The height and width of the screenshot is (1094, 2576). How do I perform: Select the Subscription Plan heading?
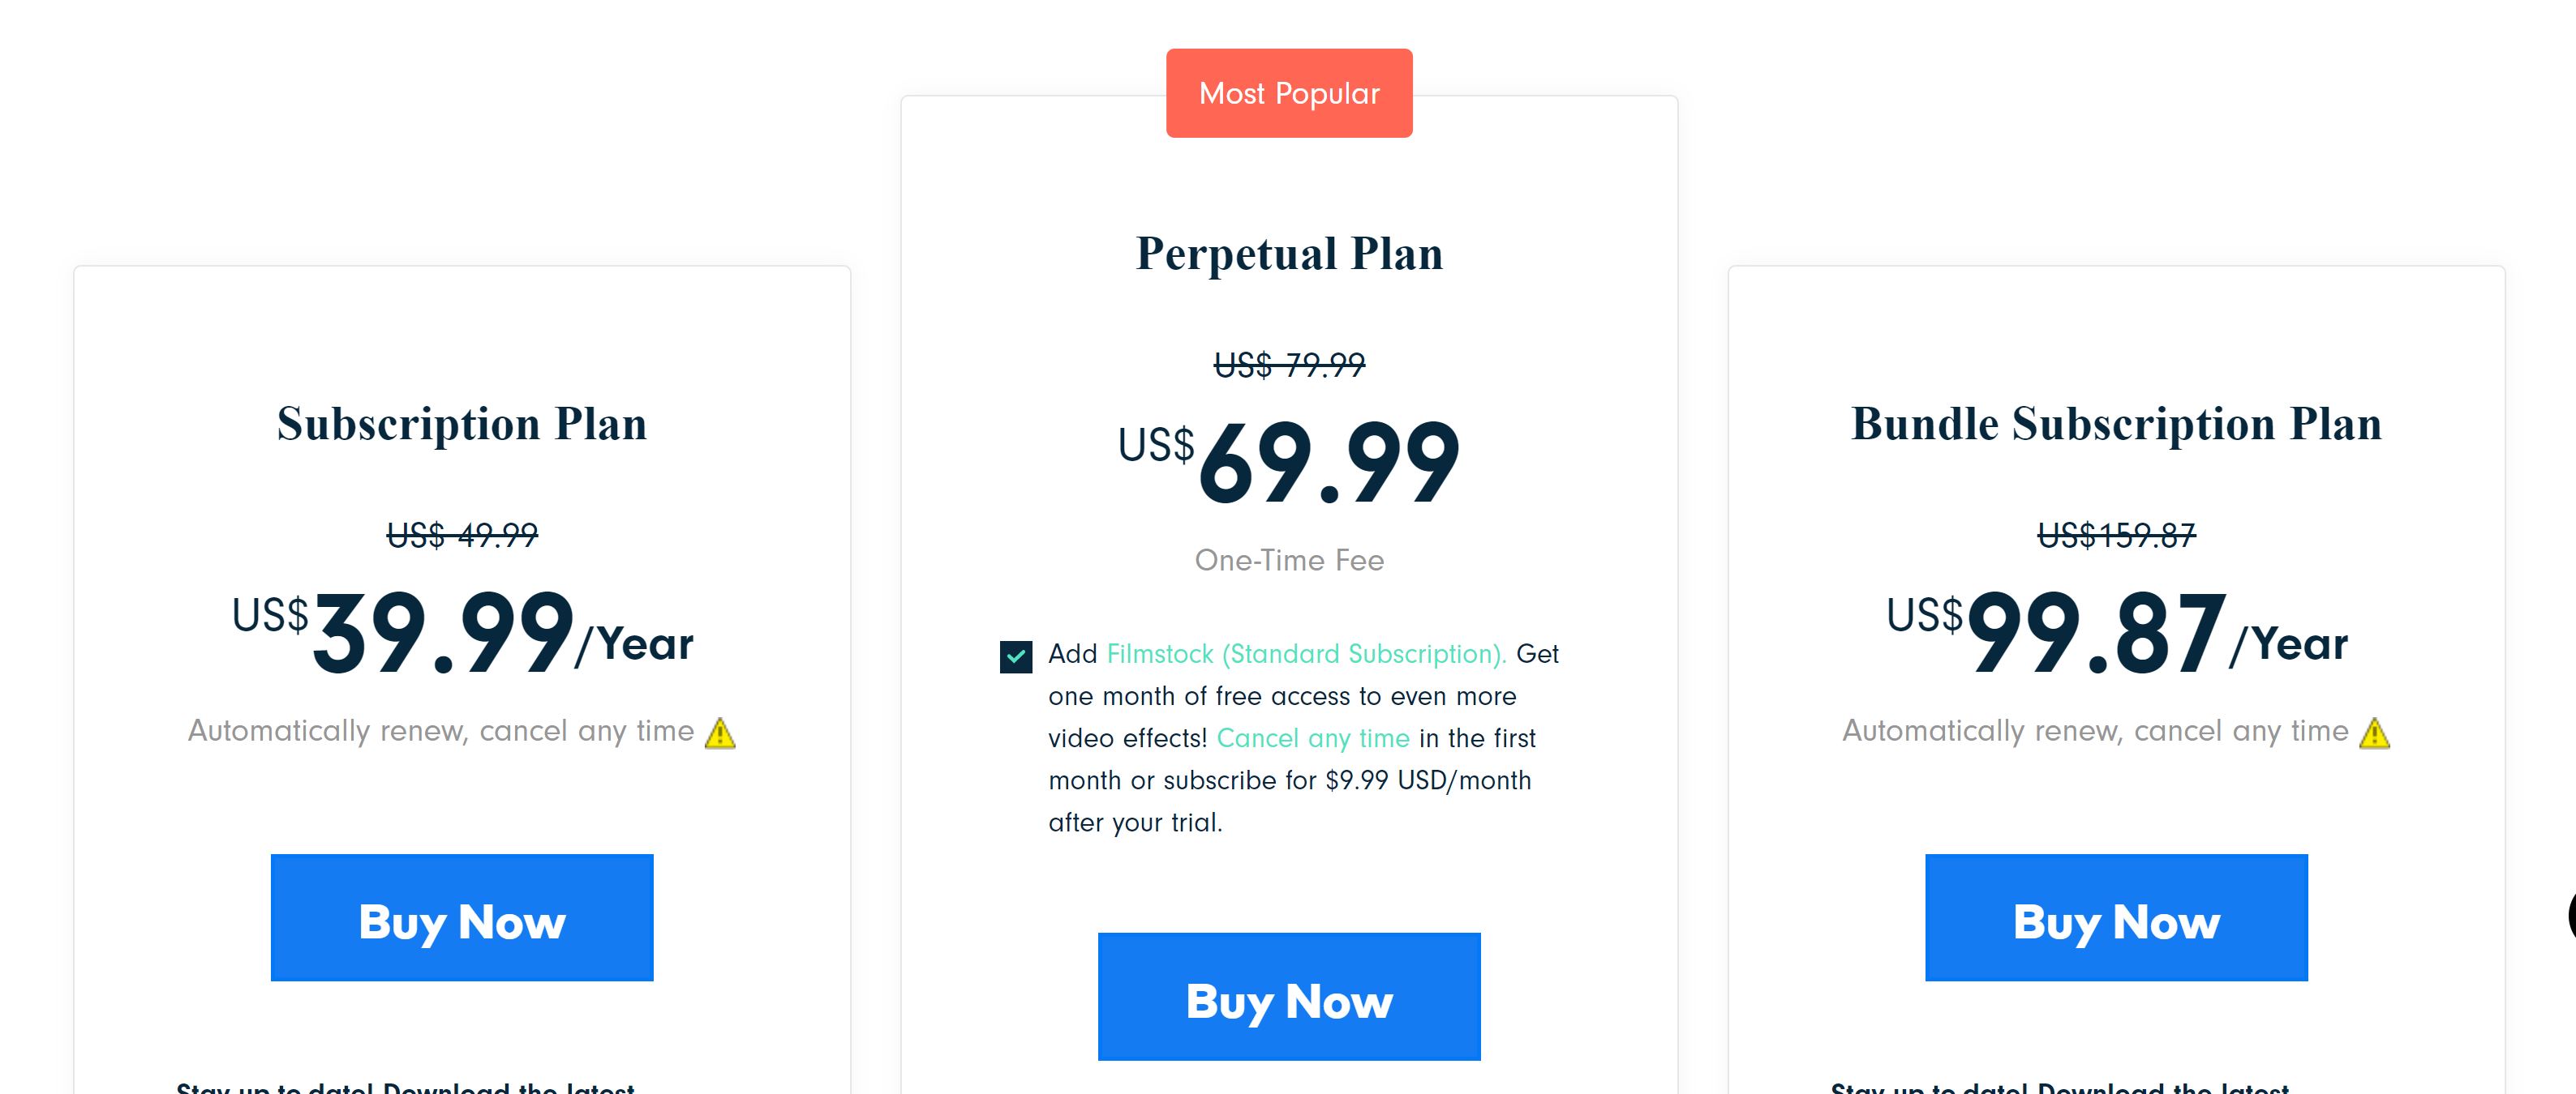[462, 424]
